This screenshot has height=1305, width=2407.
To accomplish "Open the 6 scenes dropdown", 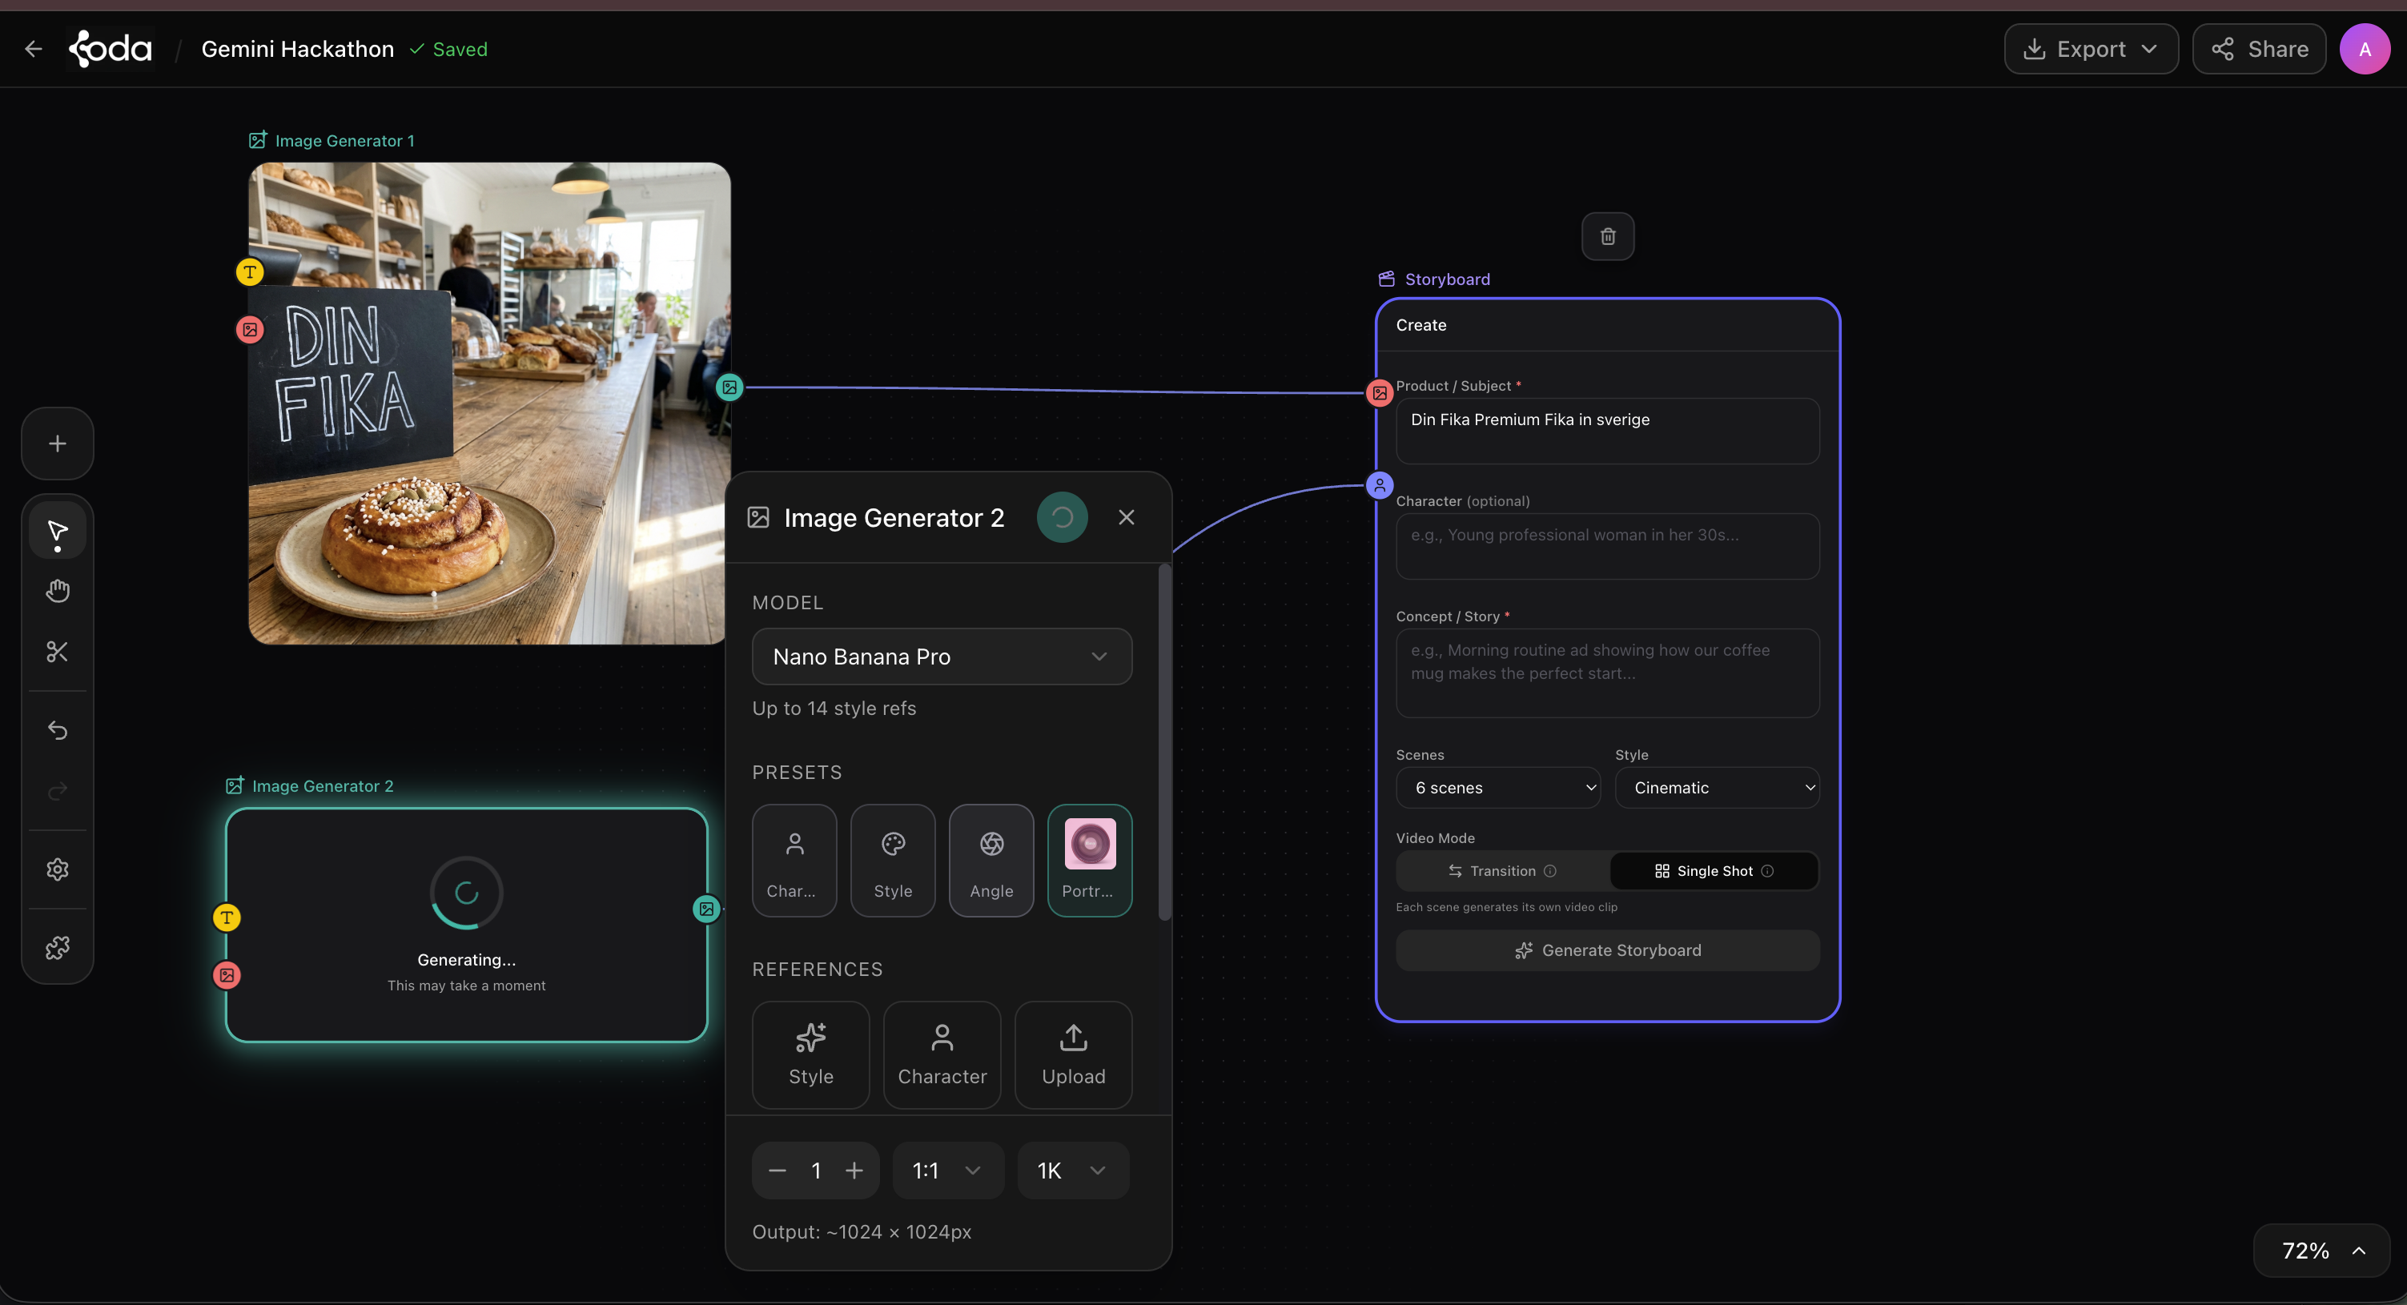I will [x=1497, y=788].
